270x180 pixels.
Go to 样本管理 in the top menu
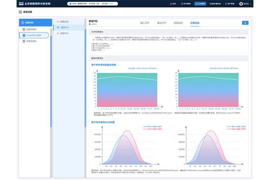[x=186, y=4]
